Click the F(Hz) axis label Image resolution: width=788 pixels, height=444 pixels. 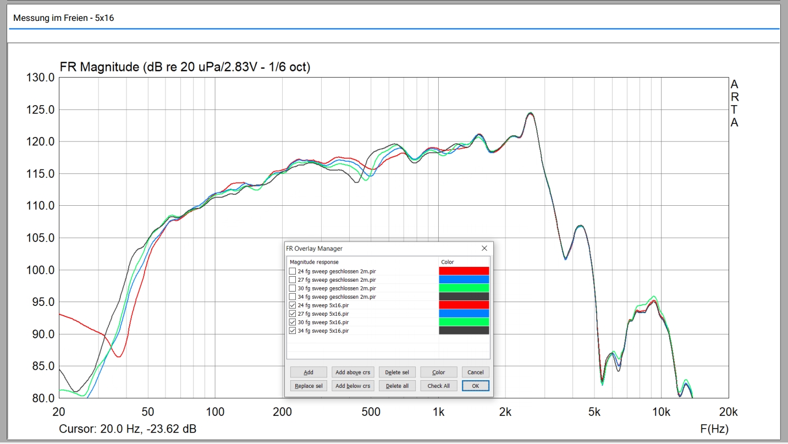point(714,429)
